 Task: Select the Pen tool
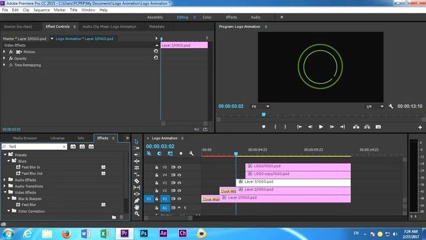click(136, 201)
